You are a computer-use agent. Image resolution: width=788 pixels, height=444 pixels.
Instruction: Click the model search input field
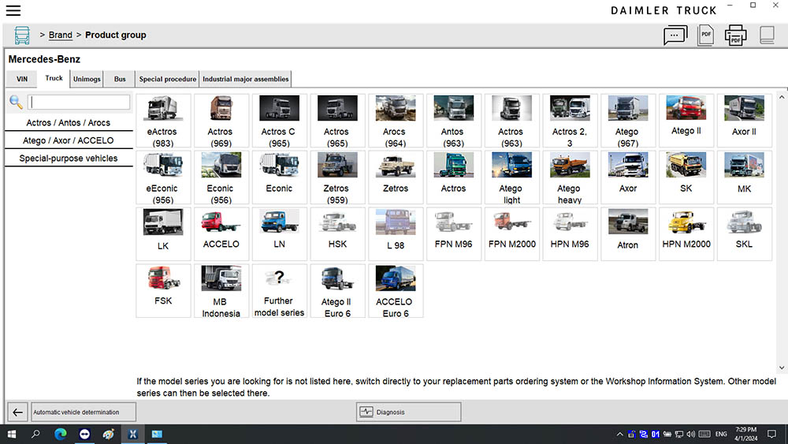[x=79, y=102]
